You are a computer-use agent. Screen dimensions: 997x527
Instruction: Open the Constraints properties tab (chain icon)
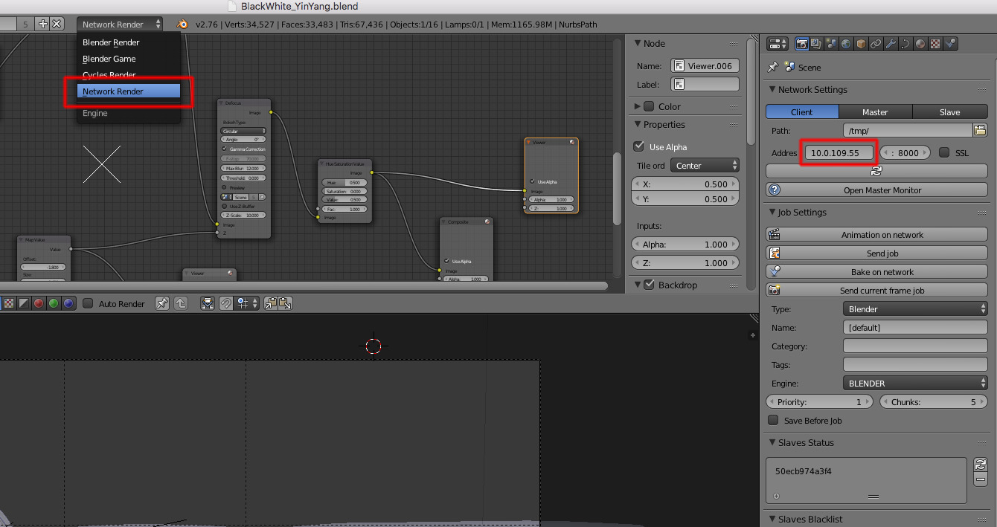click(x=876, y=44)
